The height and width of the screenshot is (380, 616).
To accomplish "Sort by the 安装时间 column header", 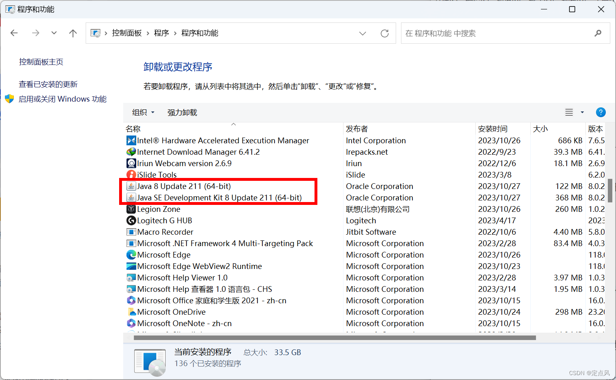I will click(503, 129).
